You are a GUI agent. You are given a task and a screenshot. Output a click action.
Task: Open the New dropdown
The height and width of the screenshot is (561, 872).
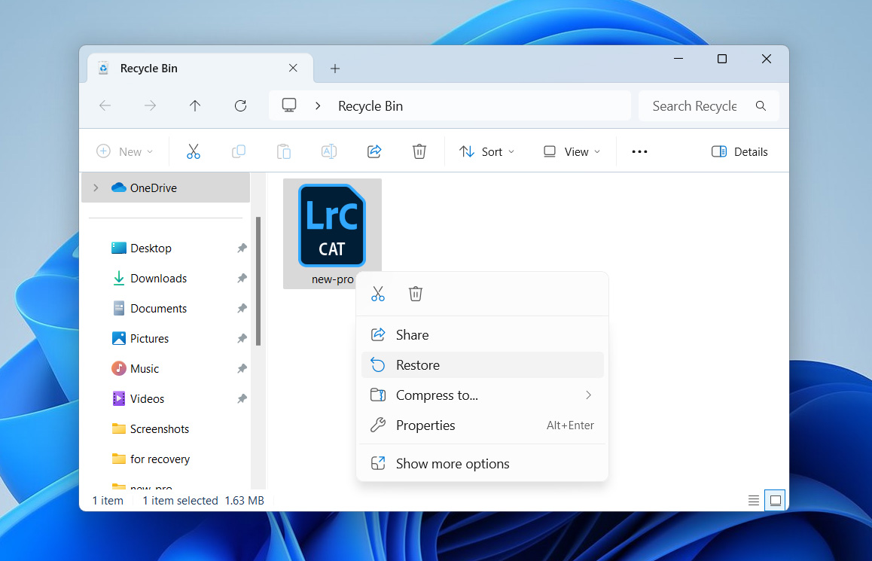click(124, 151)
